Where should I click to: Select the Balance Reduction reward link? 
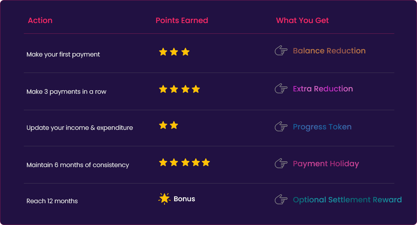(x=329, y=51)
